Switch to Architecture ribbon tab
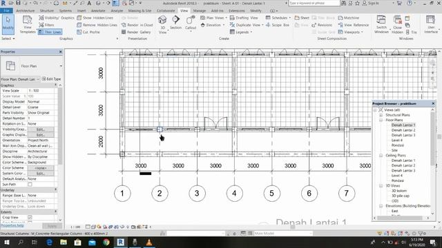Viewport: 442px width, 248px height. coord(26,11)
